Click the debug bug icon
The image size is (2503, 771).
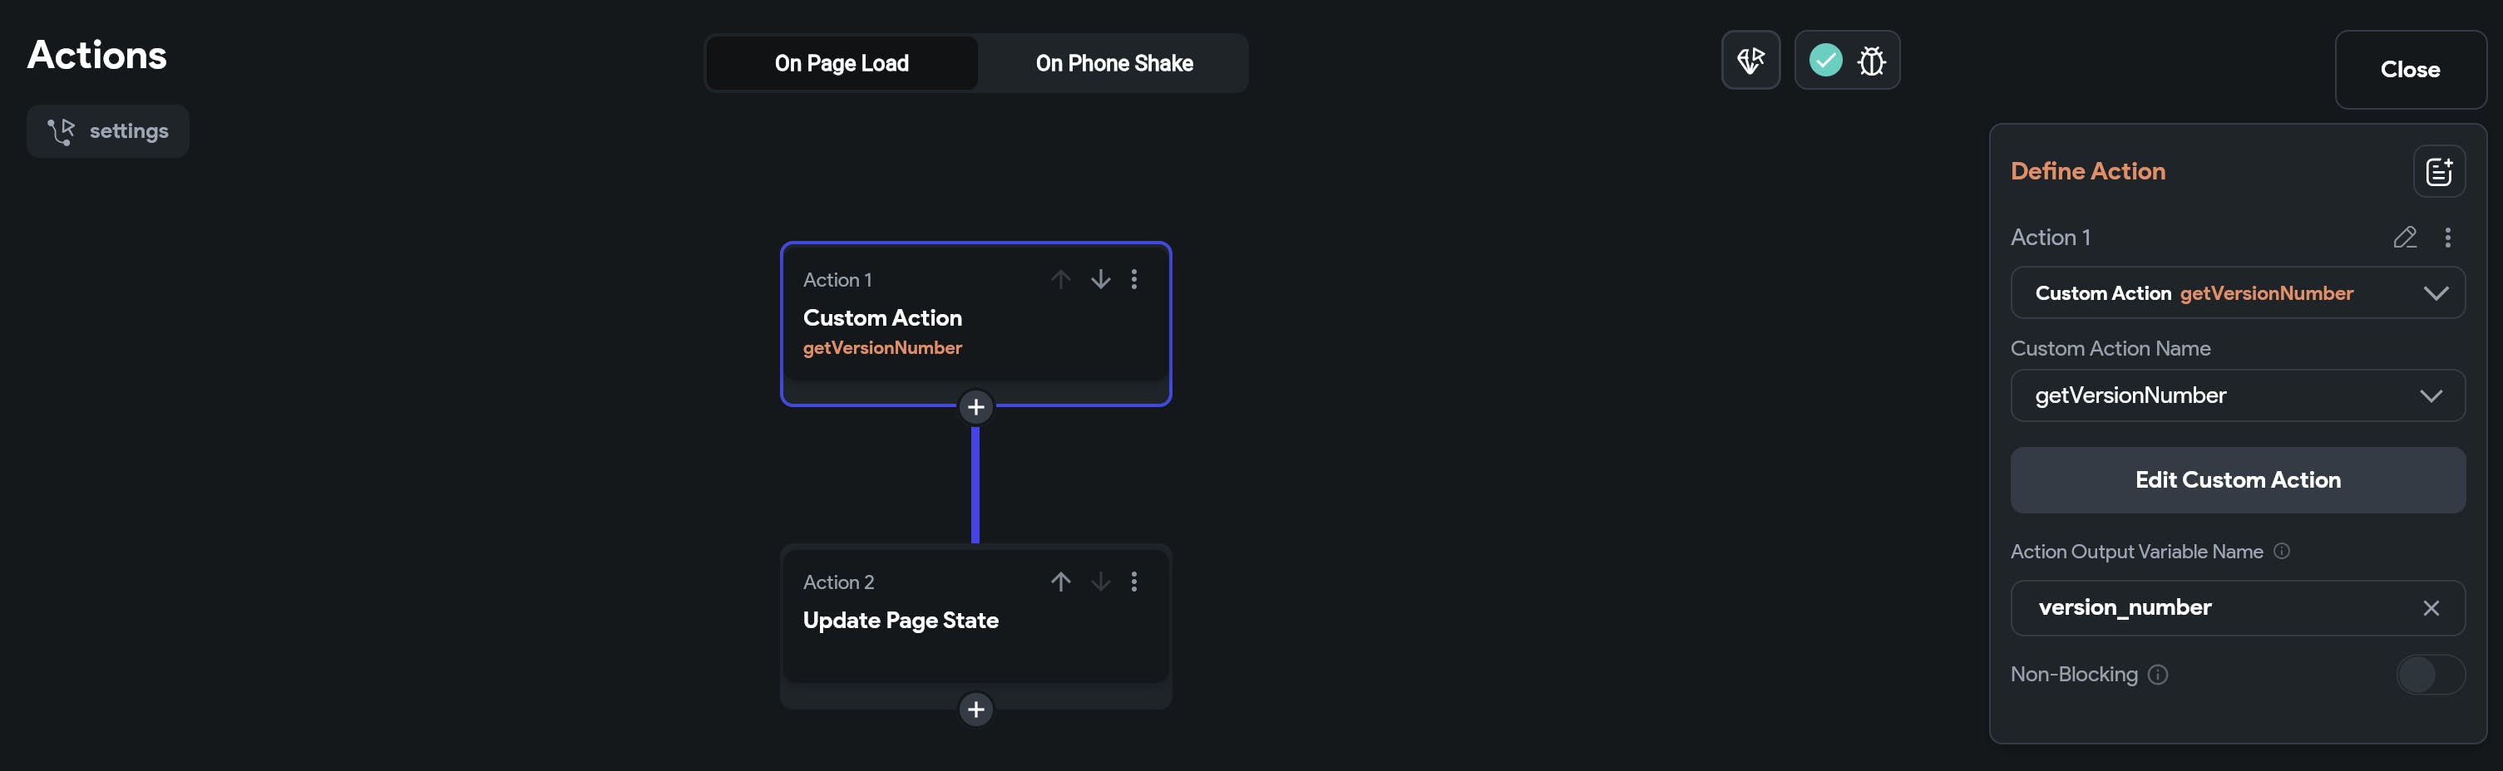pos(1870,61)
